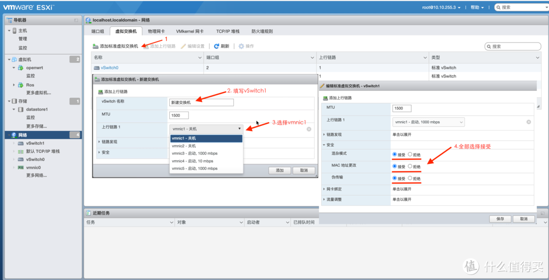Select Host (主机) in navigator
Viewport: 549px width, 280px height.
22,31
